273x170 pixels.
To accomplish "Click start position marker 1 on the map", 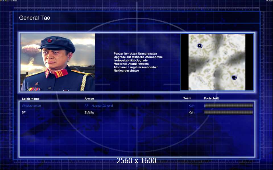I will tap(200, 46).
